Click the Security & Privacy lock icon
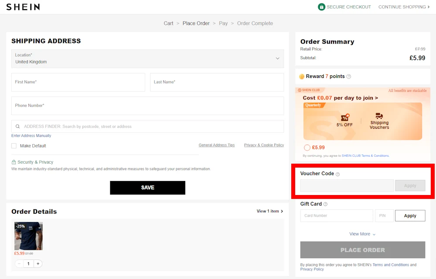Screen dimensions: 436x279 14,162
